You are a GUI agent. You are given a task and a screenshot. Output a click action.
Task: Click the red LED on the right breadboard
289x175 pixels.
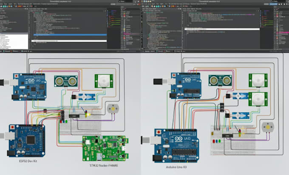214,141
